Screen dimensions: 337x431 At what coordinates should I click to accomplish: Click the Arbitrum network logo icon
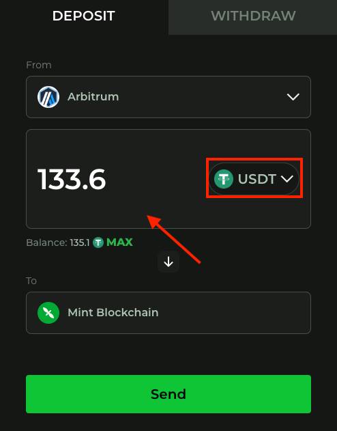[x=48, y=97]
